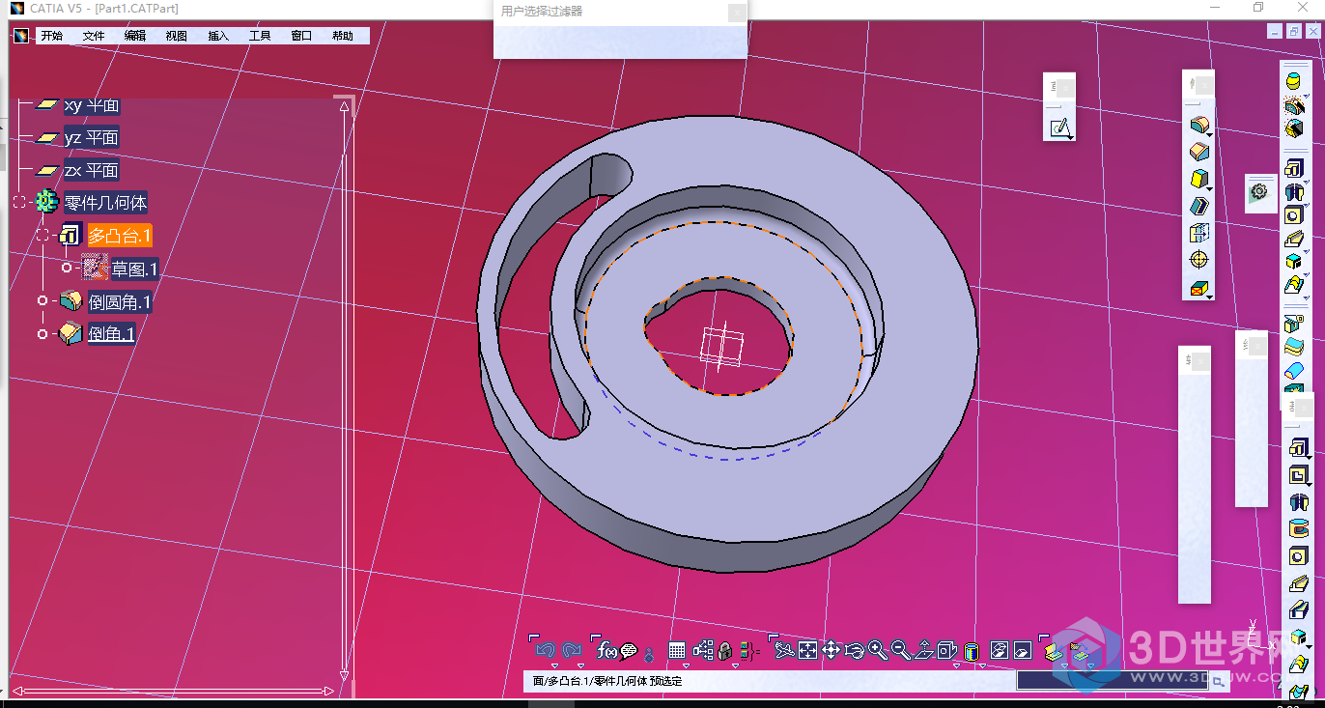Select 倒角.1 chamfer feature in tree
This screenshot has height=708, width=1325.
(x=111, y=334)
